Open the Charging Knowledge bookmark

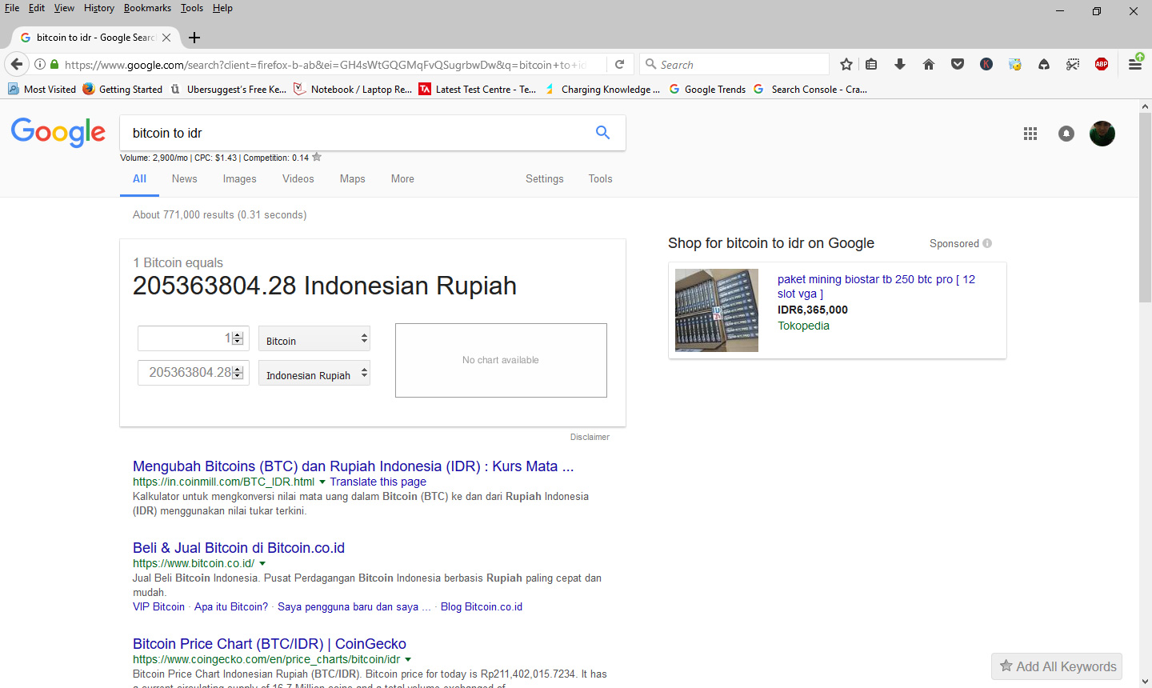602,89
